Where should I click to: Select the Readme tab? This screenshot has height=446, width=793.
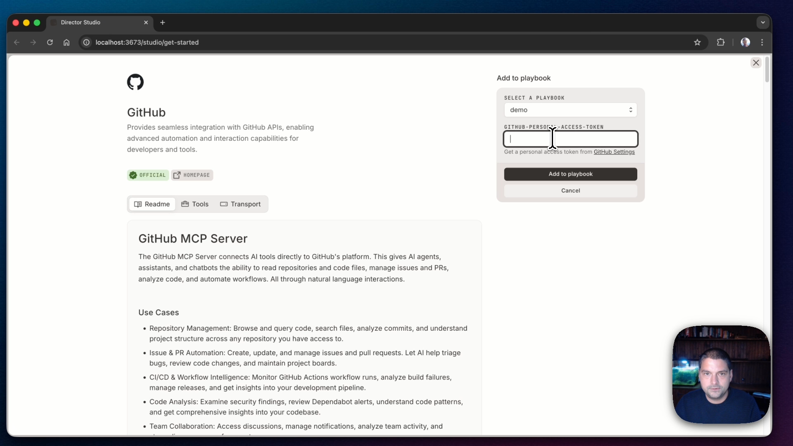[152, 204]
